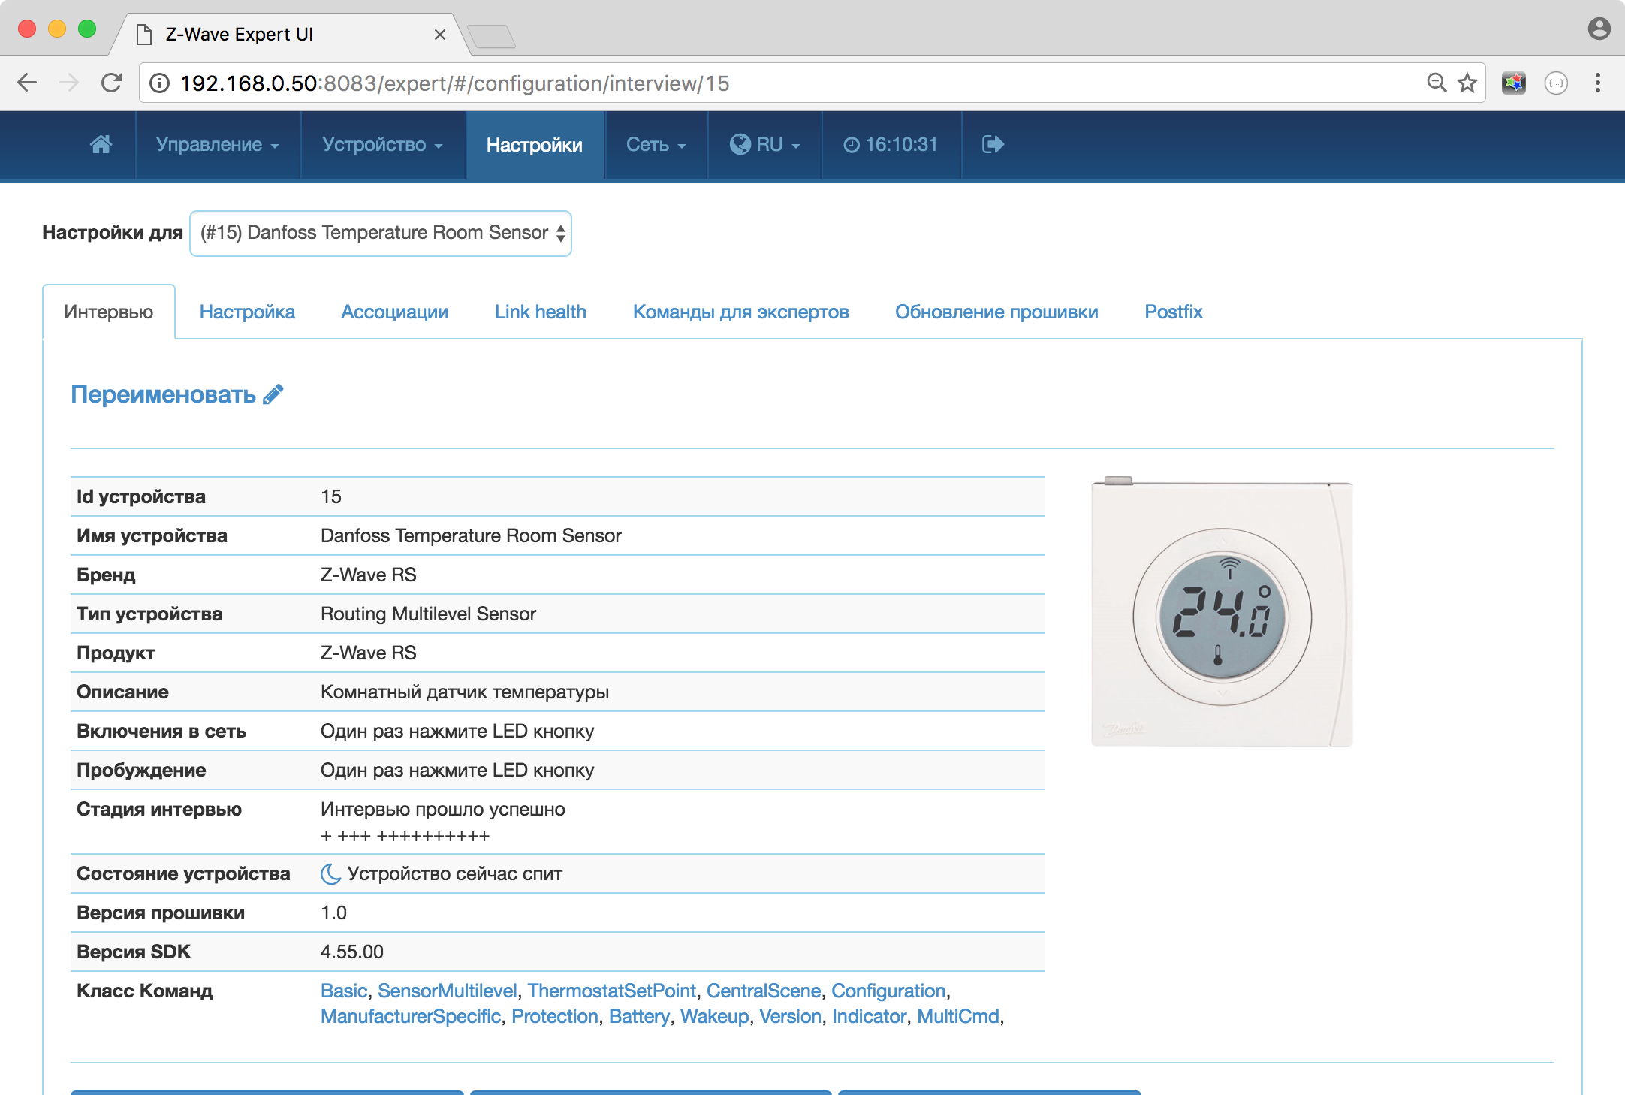Open the CentralScene command class link
The height and width of the screenshot is (1095, 1625).
tap(764, 991)
